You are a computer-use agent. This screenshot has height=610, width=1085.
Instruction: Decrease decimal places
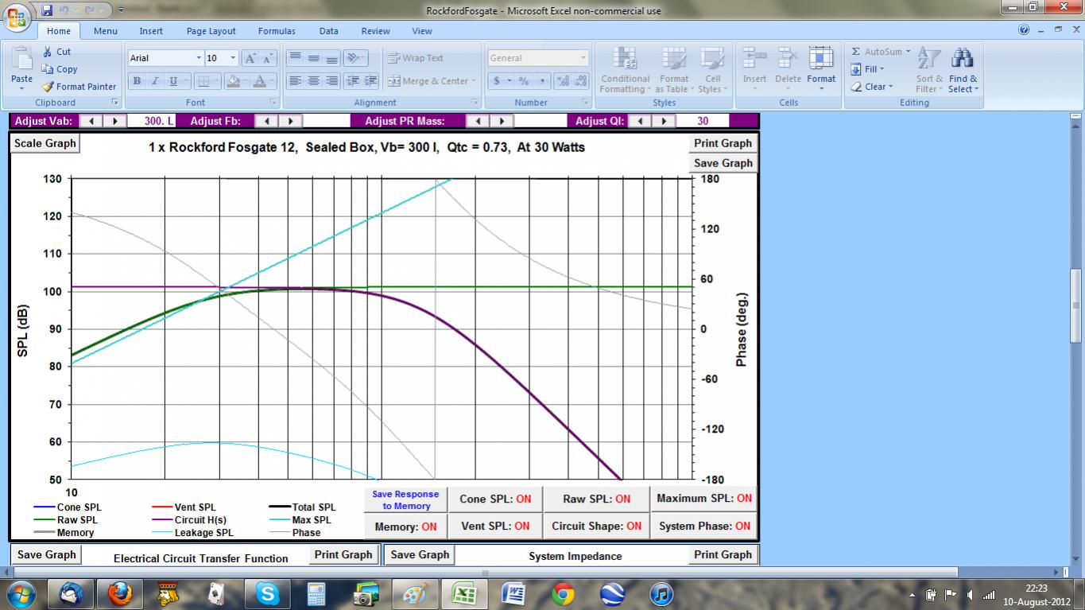tap(581, 81)
